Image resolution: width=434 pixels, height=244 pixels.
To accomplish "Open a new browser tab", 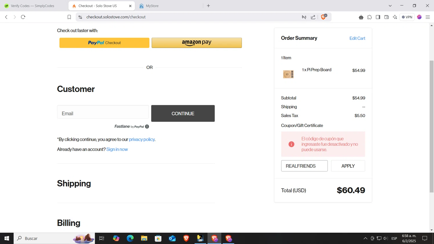I will pos(208,6).
